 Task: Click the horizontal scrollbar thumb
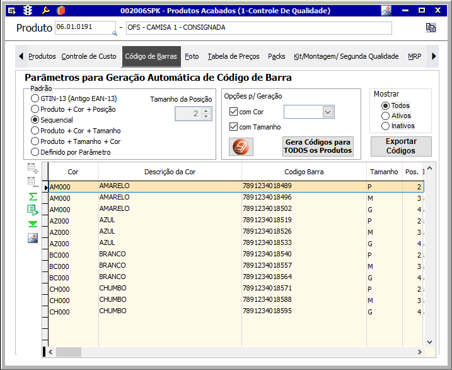(69, 352)
